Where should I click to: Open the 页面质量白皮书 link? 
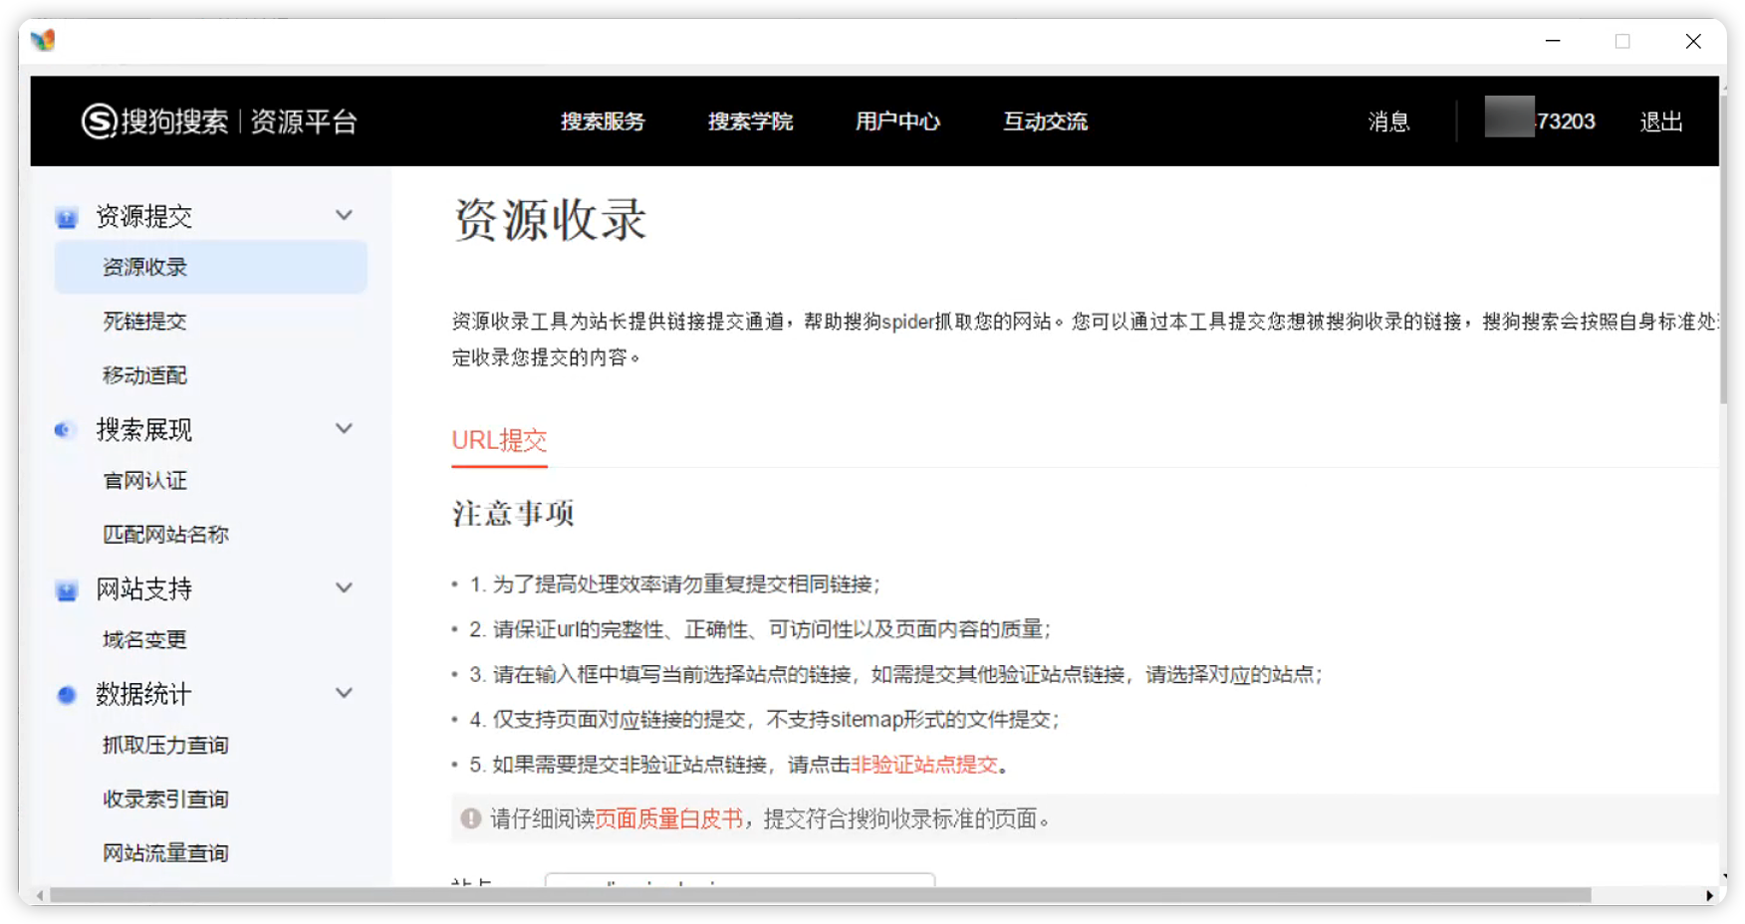click(x=669, y=818)
